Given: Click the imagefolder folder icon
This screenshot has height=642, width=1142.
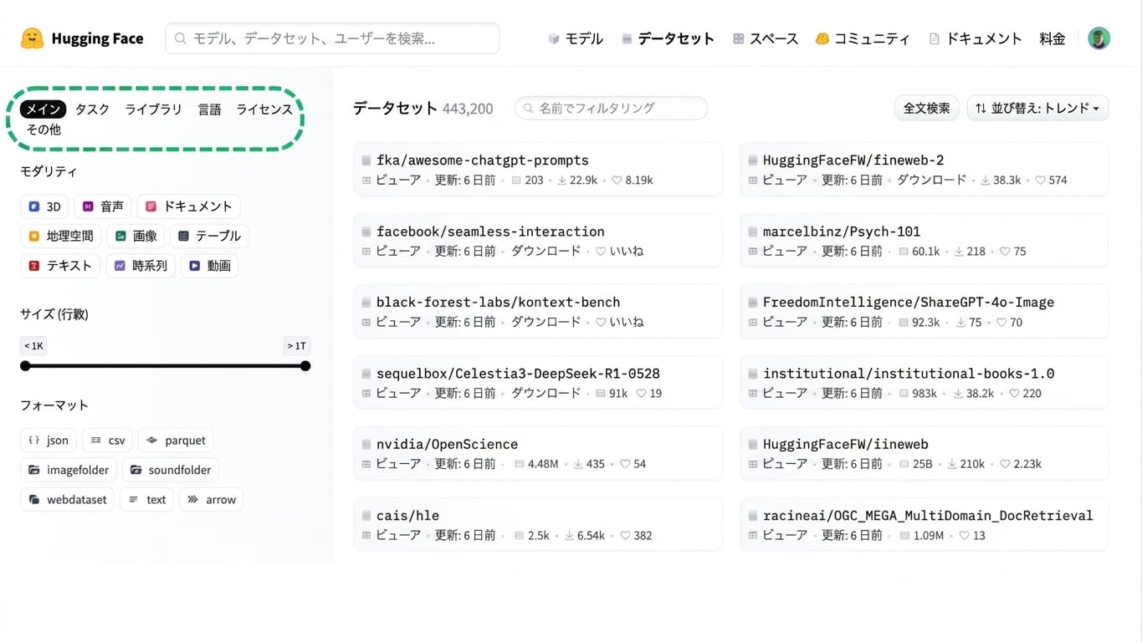Looking at the screenshot, I should click(34, 470).
